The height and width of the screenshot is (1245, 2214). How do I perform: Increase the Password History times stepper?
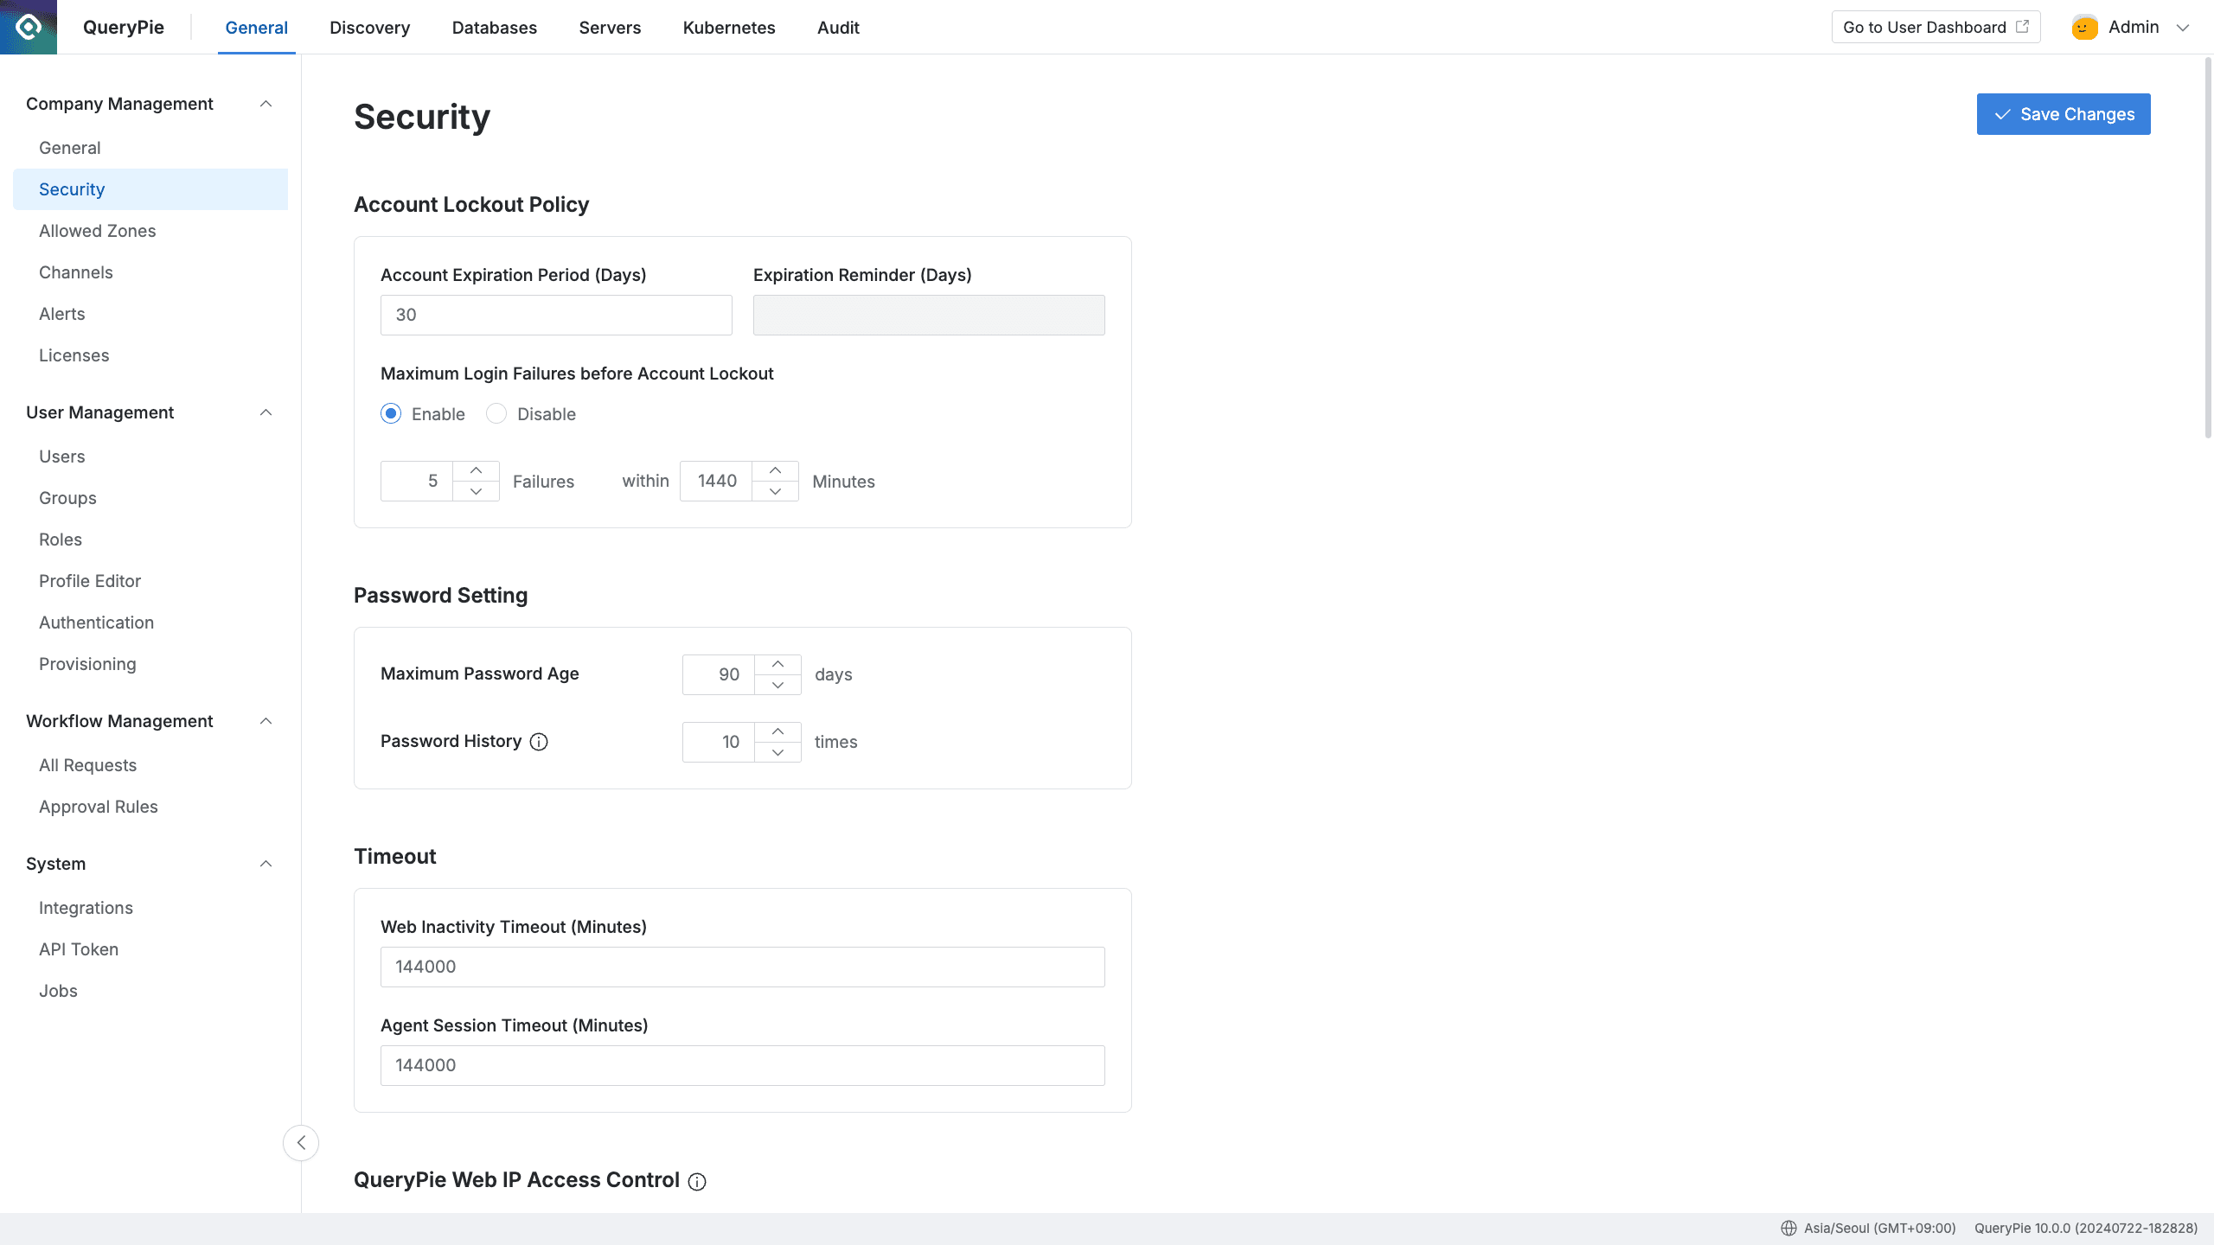(x=777, y=731)
